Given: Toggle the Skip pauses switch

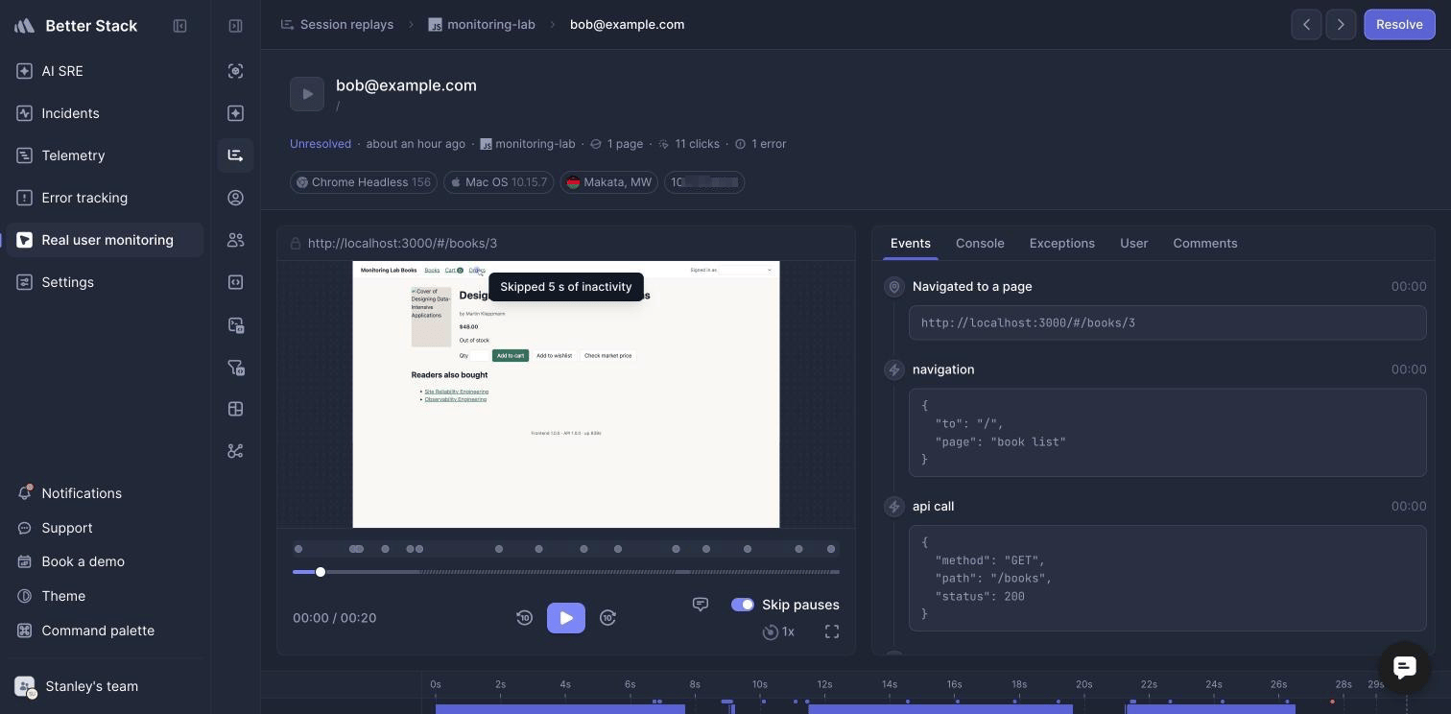Looking at the screenshot, I should click(743, 605).
